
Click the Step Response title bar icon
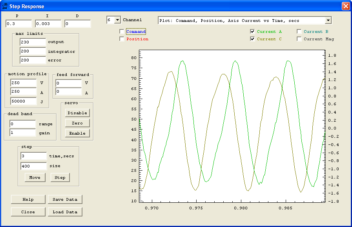click(x=5, y=6)
